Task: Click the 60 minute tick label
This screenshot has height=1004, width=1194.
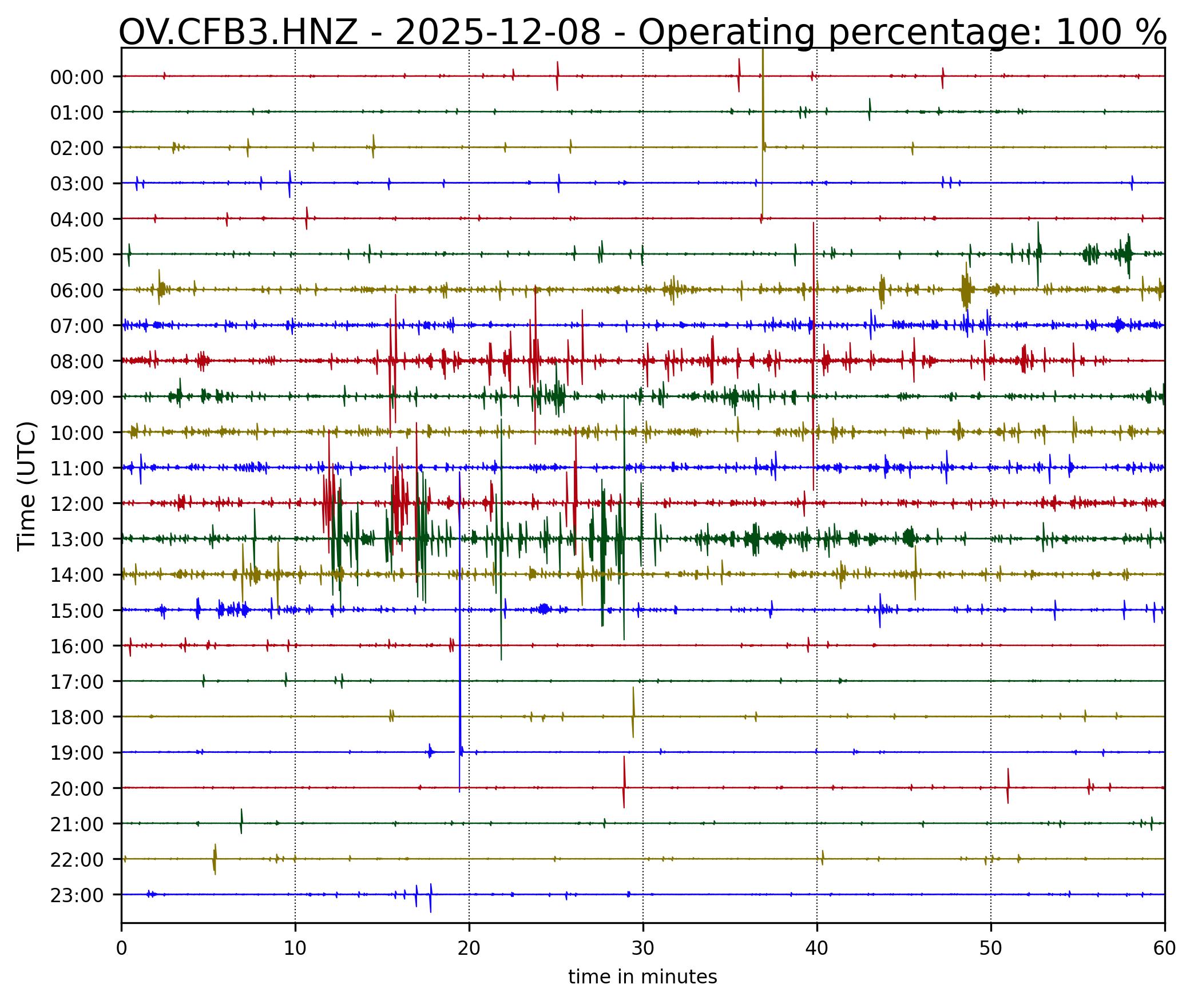Action: [1164, 949]
